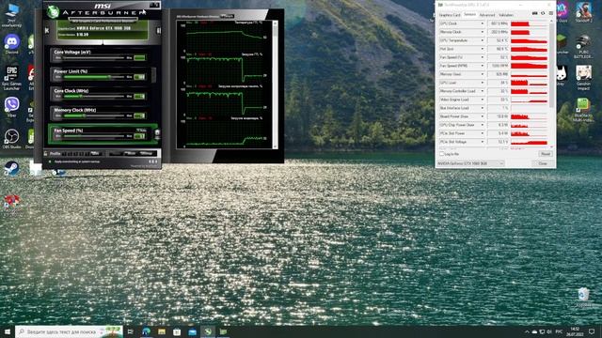Click Afterburner's K Kombustor button

(x=47, y=30)
